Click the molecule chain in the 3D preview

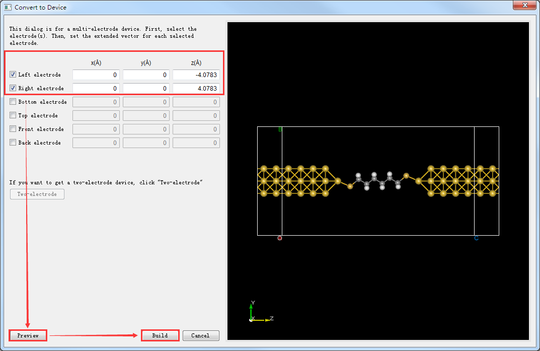point(378,181)
